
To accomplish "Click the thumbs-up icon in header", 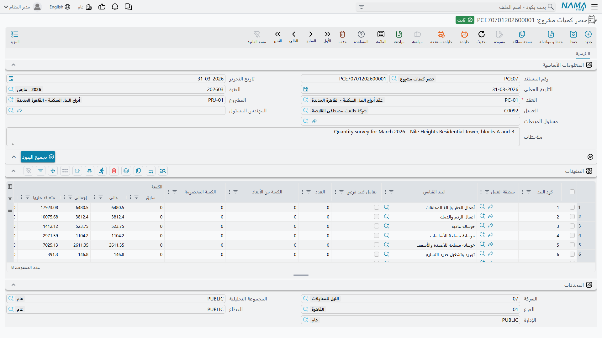I will point(102,7).
